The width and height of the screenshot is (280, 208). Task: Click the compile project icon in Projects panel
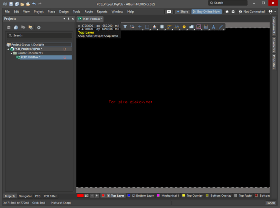[x=16, y=28]
